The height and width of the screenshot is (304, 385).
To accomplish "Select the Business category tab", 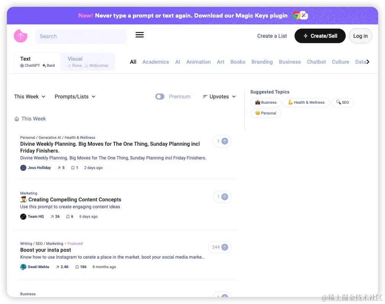I will tap(290, 62).
